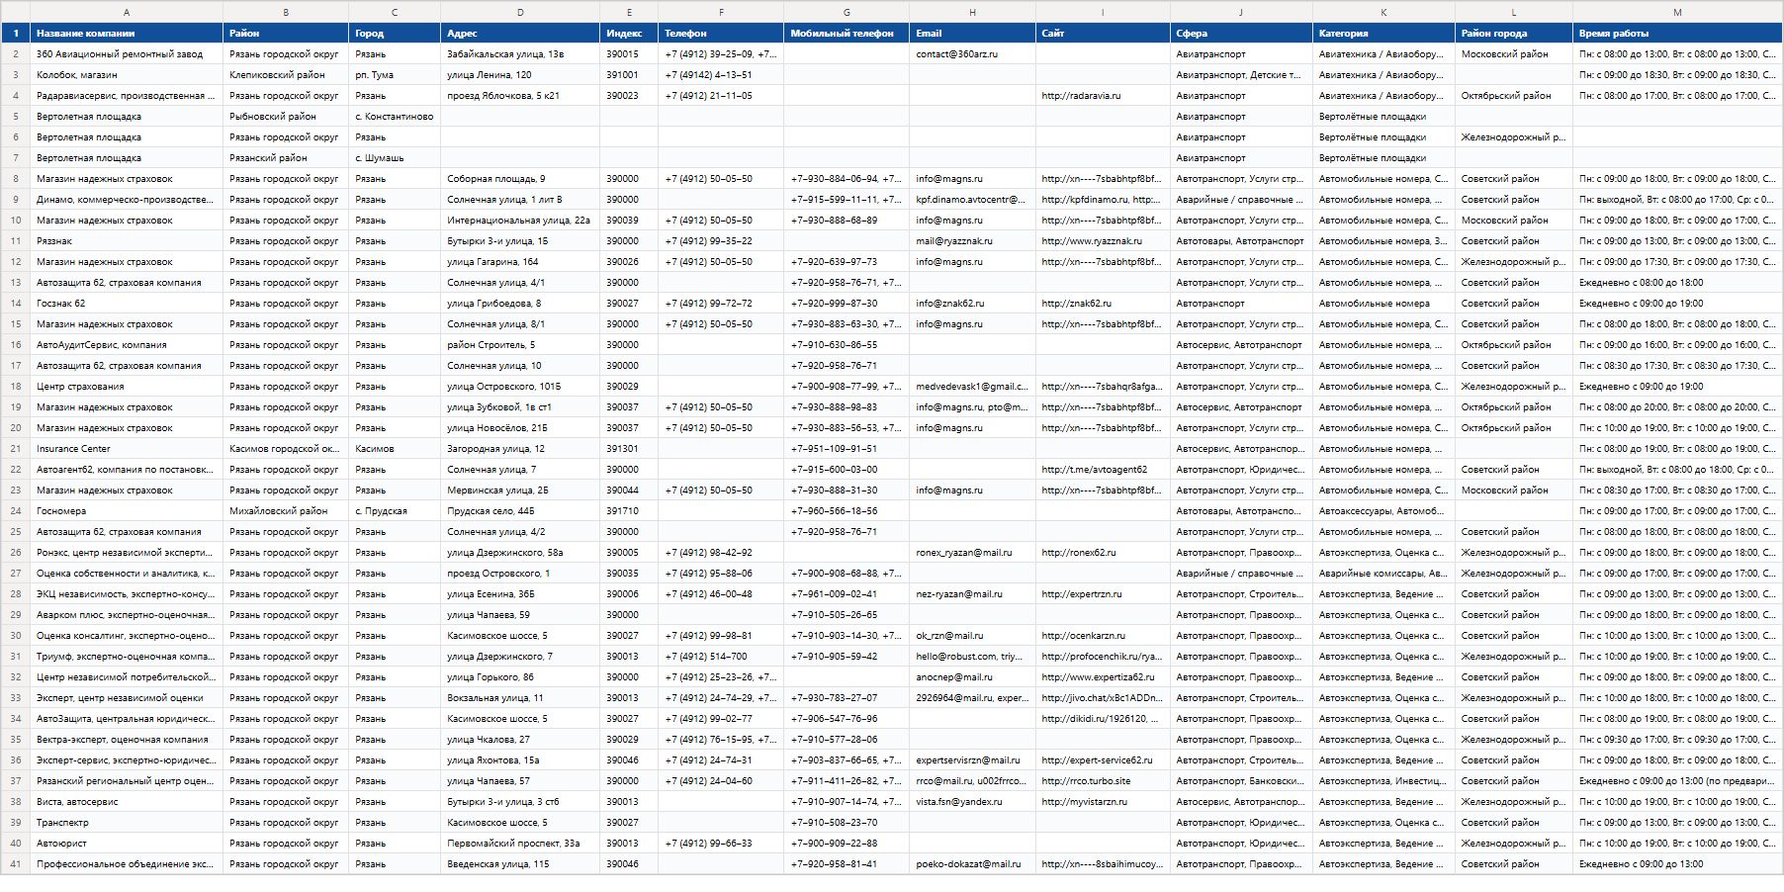This screenshot has height=892, width=1784.
Task: Select cell 'Автоюрист'
Action: (x=127, y=844)
